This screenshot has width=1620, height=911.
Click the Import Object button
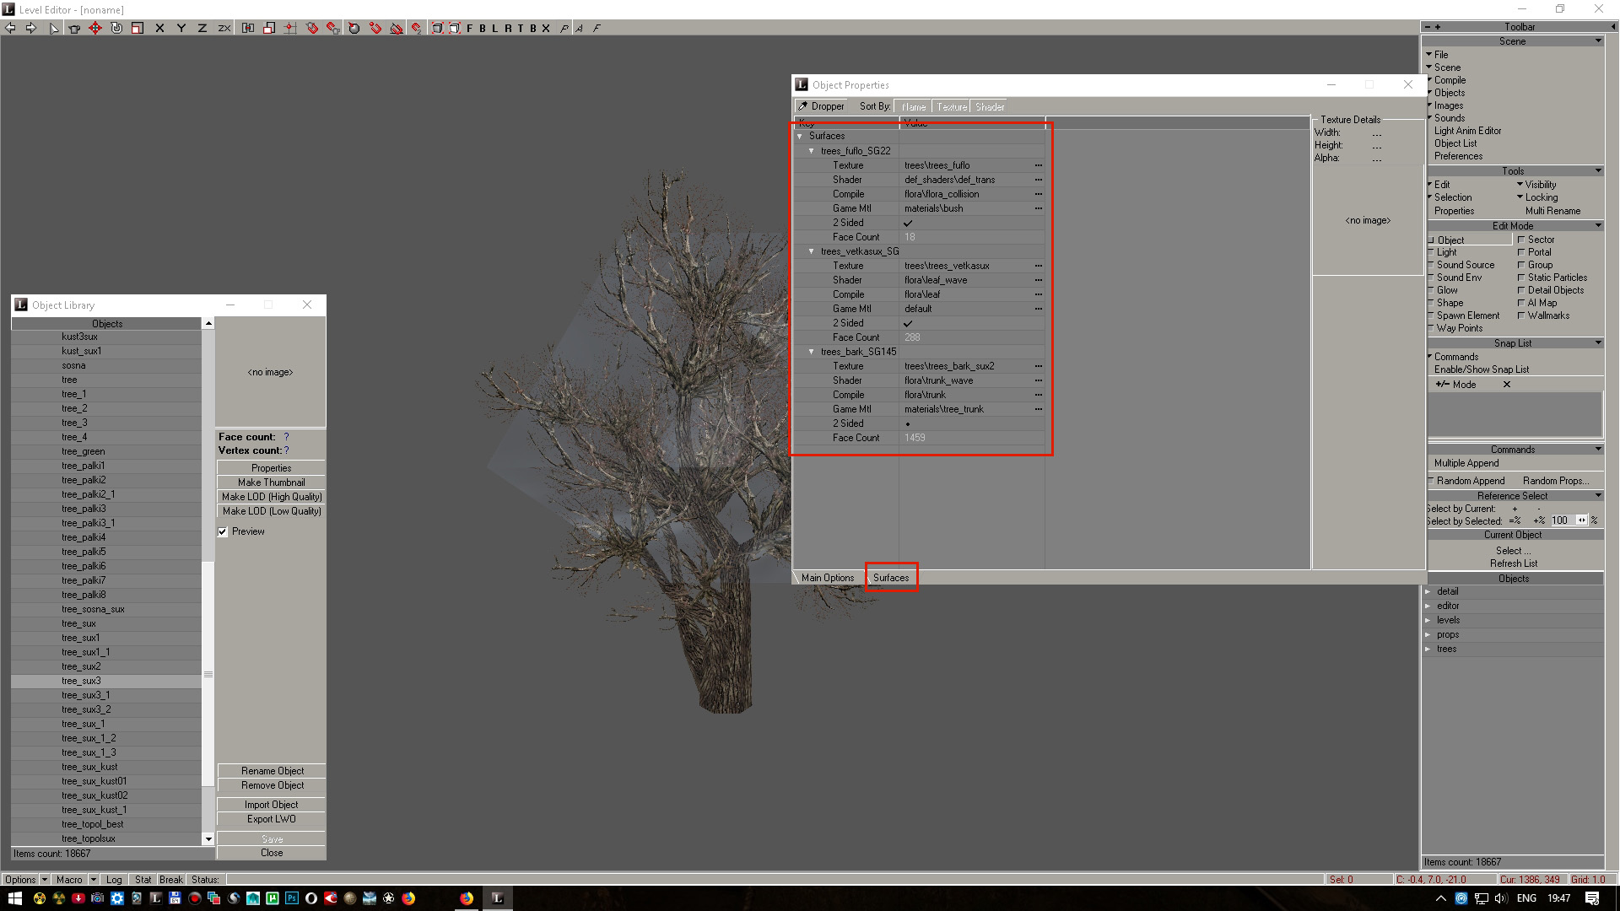click(271, 805)
